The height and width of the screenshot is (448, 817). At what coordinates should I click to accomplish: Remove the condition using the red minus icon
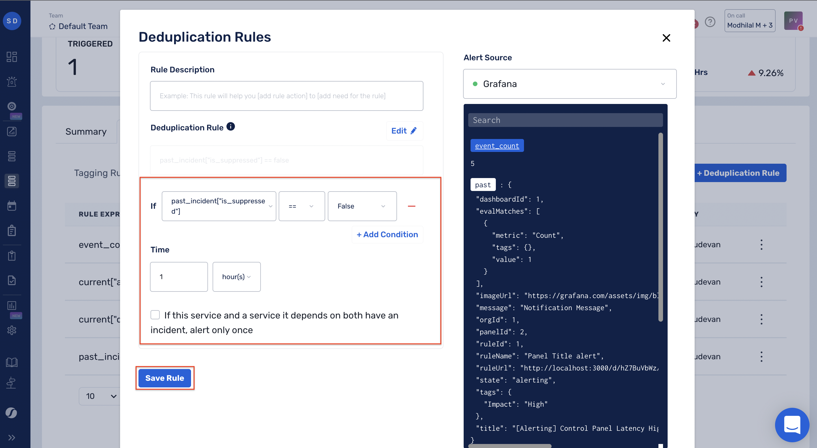[x=412, y=206]
